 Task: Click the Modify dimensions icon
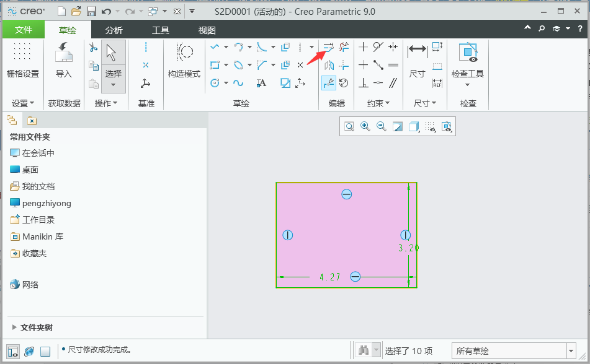pos(328,47)
